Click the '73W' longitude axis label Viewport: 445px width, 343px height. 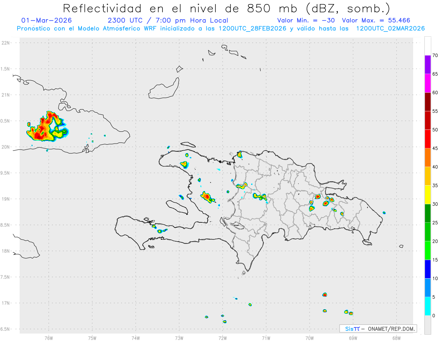click(179, 338)
